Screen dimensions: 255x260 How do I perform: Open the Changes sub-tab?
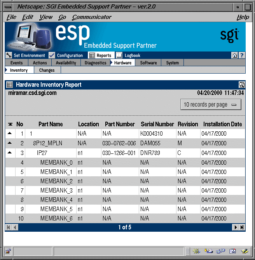tap(47, 70)
